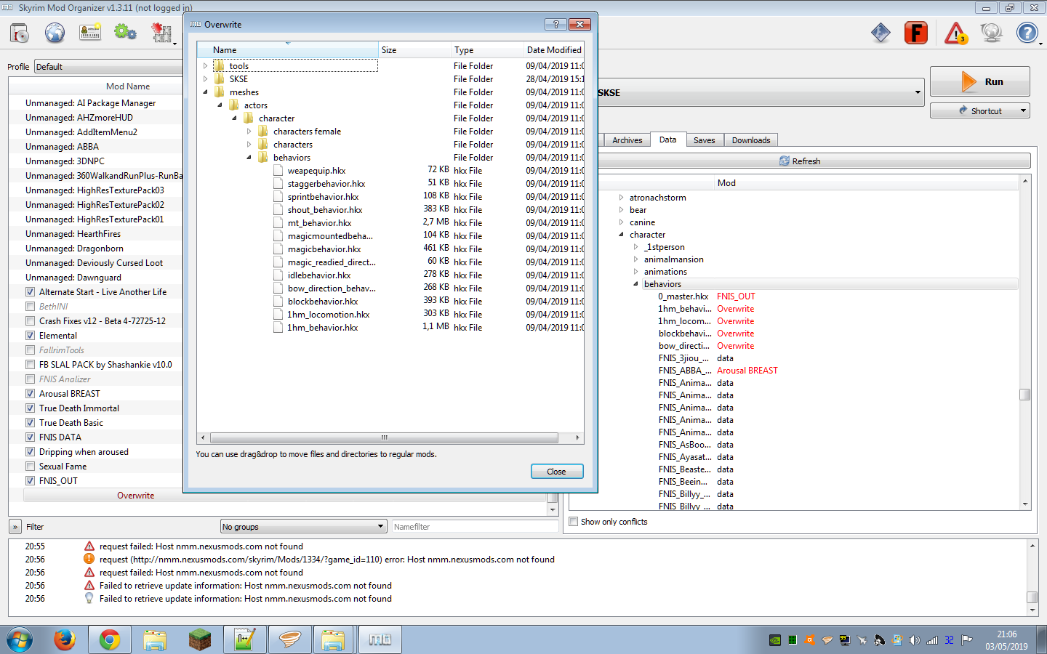Expand the animalmansion node in Data tree
Screen dimensions: 1047x654
pos(635,259)
